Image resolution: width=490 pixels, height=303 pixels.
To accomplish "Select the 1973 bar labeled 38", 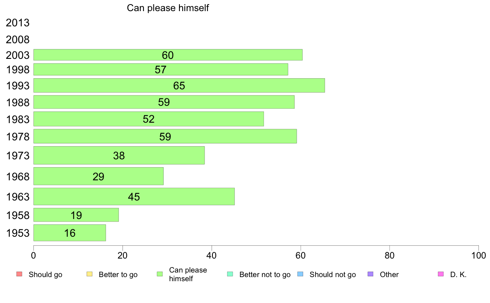I will pos(119,155).
